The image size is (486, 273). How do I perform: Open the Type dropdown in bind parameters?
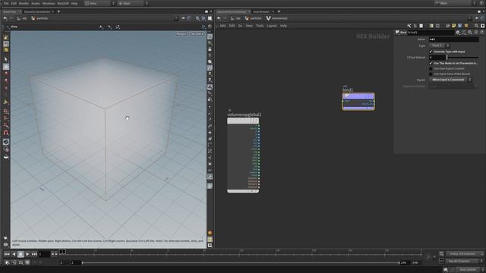point(439,45)
